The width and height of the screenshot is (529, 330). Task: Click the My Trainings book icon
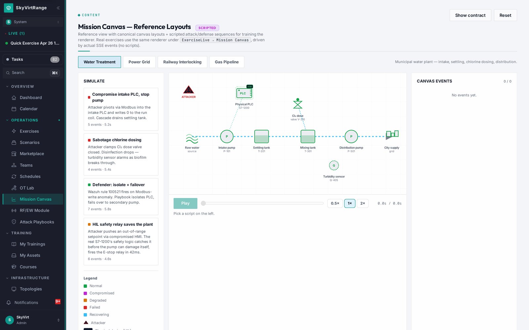click(14, 244)
